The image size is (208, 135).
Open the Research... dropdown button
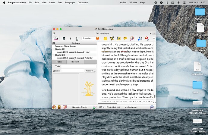click(90, 71)
